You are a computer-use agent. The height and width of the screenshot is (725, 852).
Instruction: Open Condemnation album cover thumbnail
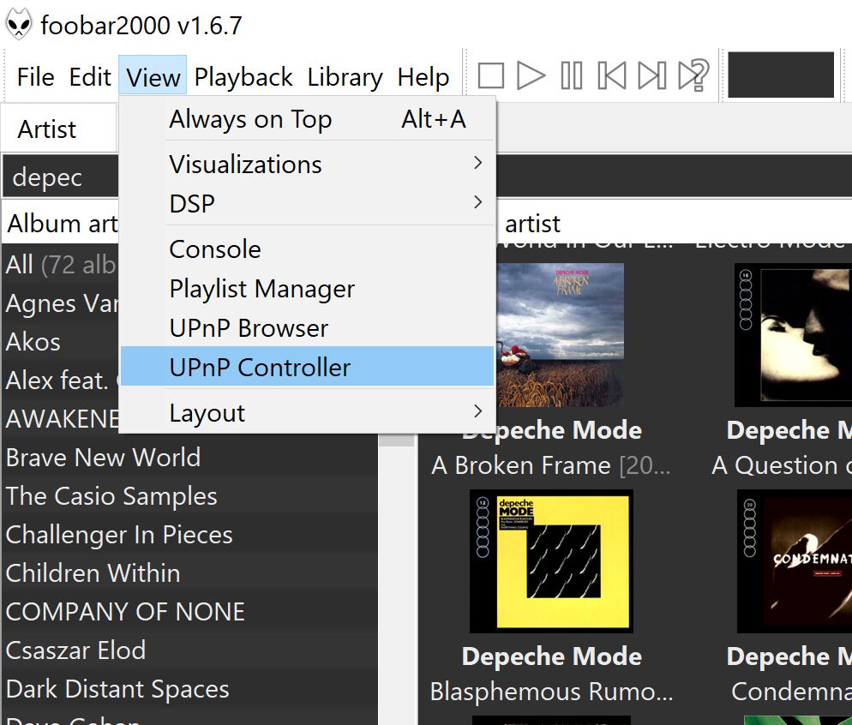point(795,561)
